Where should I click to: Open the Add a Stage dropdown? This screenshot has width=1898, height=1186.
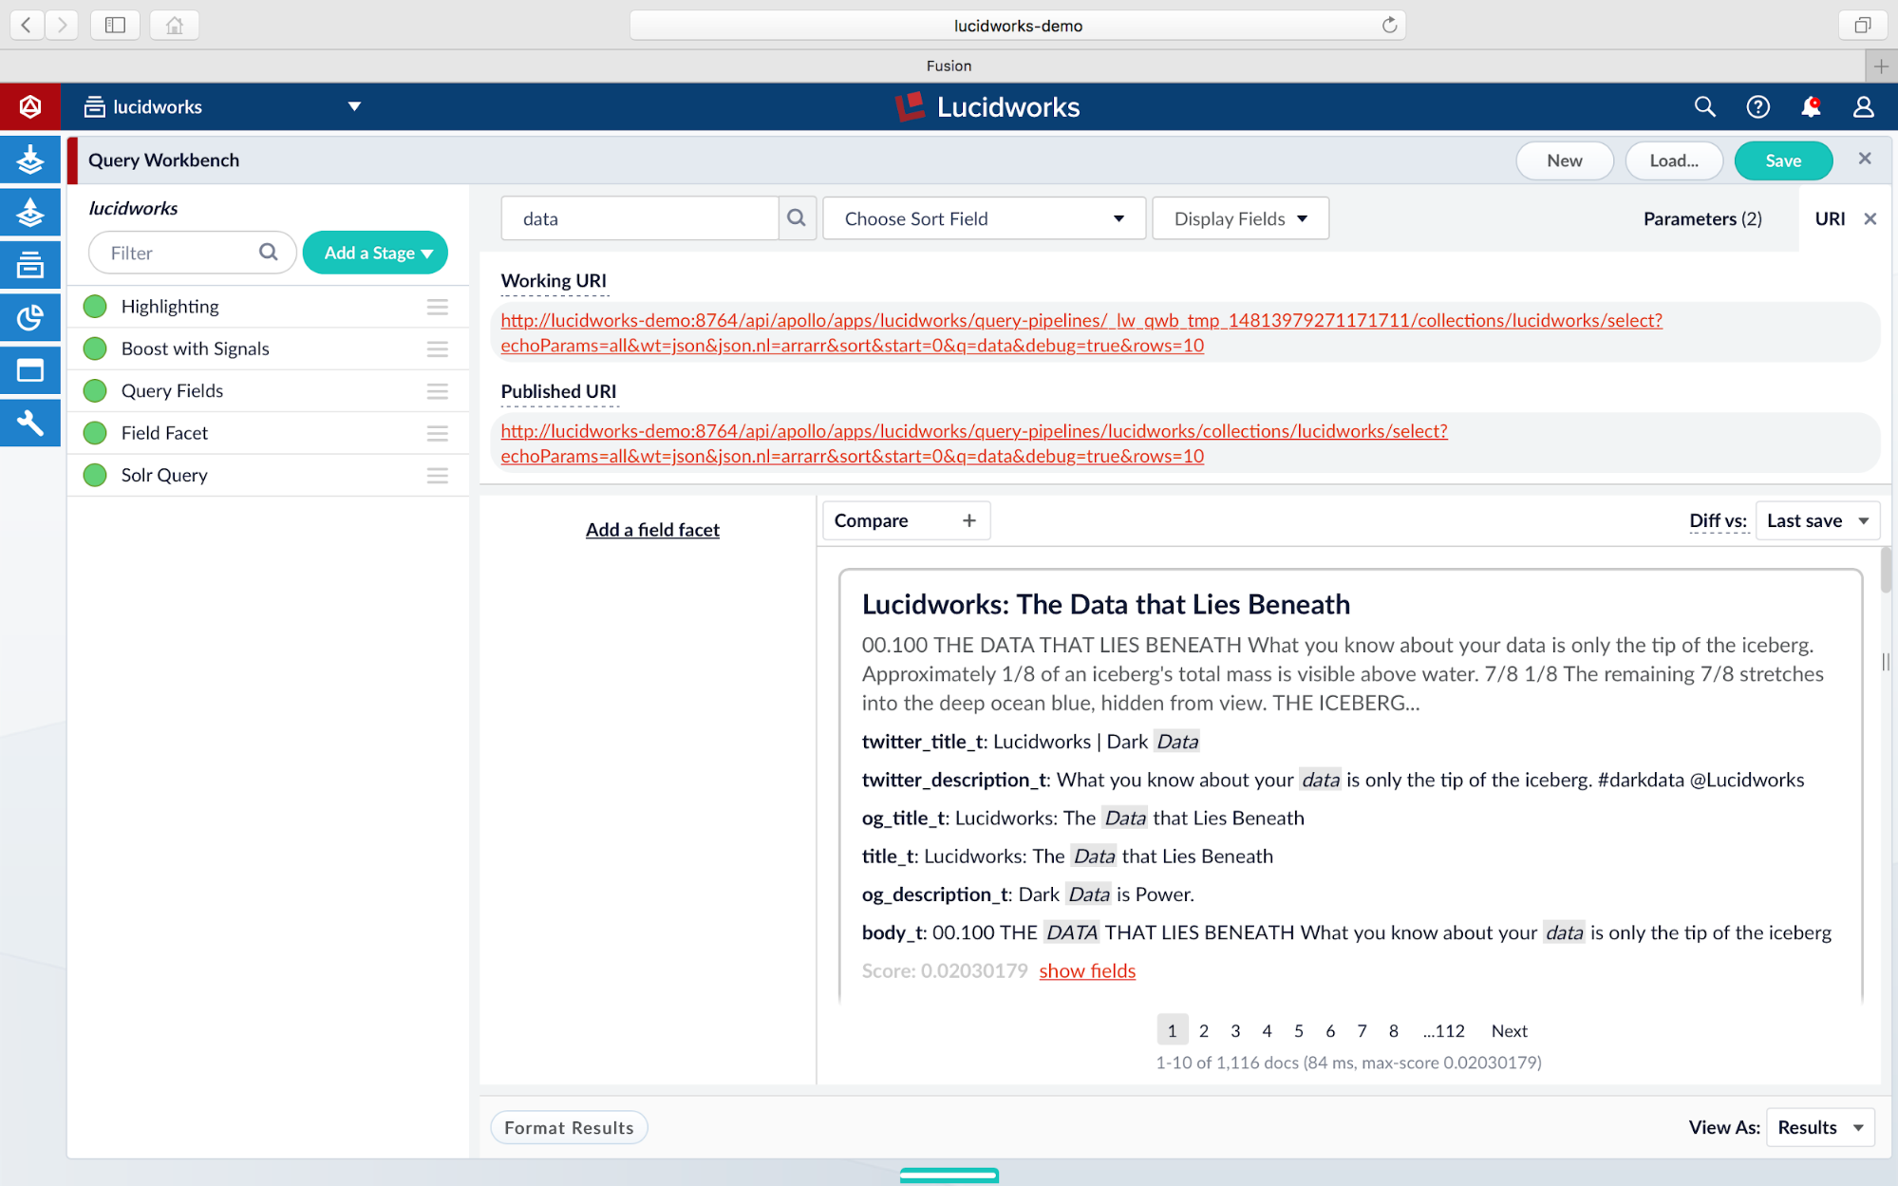point(375,253)
